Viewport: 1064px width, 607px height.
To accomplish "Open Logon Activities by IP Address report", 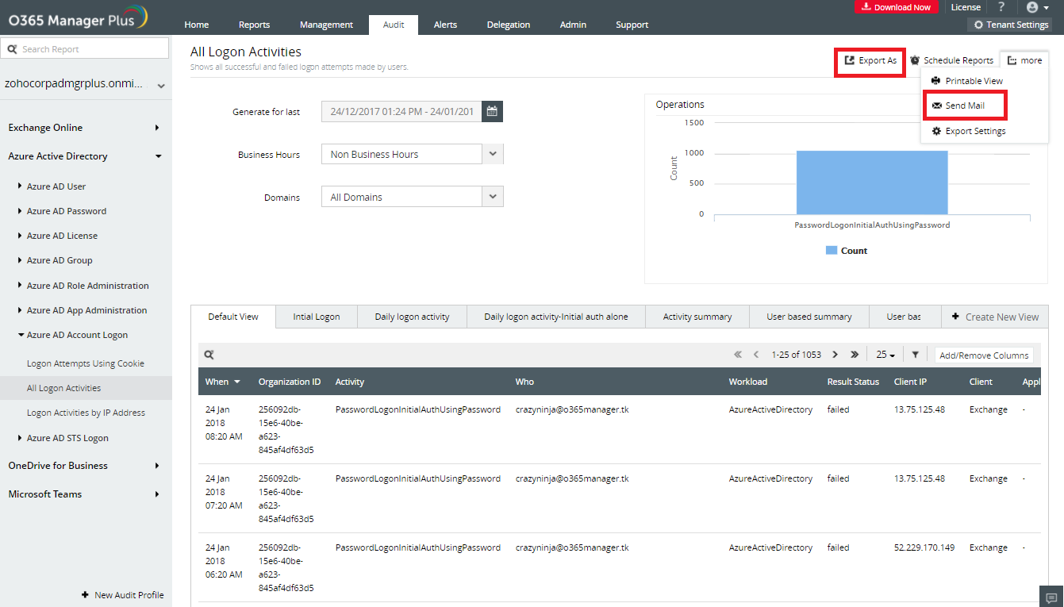I will tap(86, 413).
